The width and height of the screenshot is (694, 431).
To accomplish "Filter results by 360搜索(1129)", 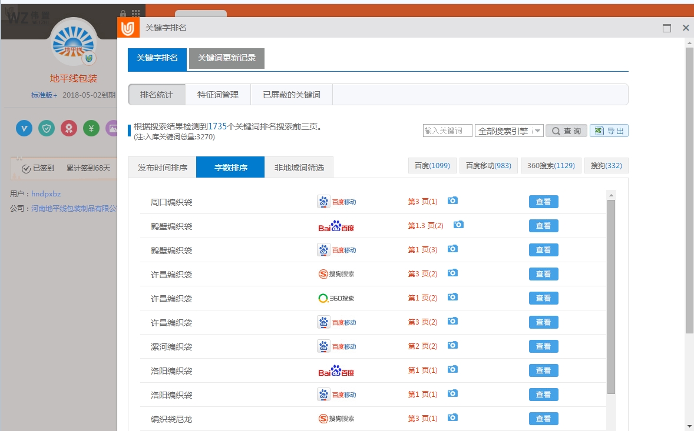I will (x=551, y=165).
